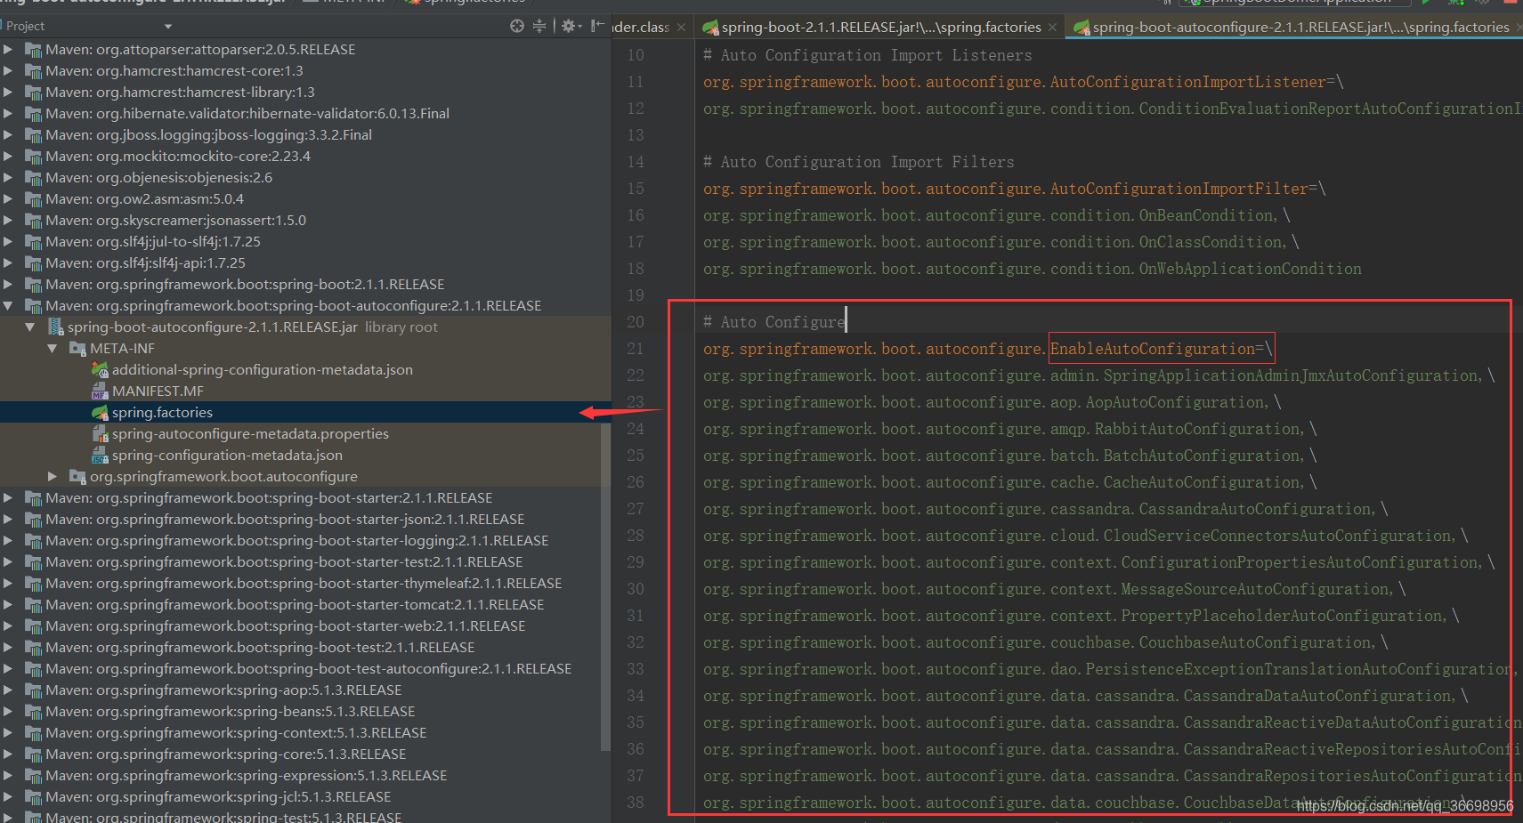
Task: Click RabbitAutoConfiguration text on line 24
Action: click(1198, 429)
